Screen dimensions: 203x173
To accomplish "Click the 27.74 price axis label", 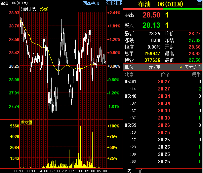I will click(x=14, y=107).
